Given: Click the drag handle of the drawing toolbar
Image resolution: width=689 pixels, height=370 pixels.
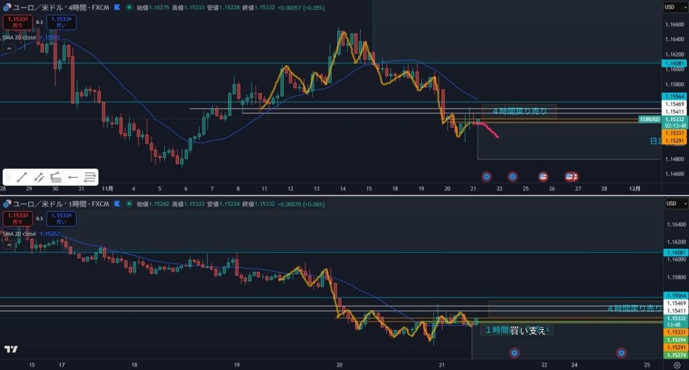Looking at the screenshot, I should (7, 177).
